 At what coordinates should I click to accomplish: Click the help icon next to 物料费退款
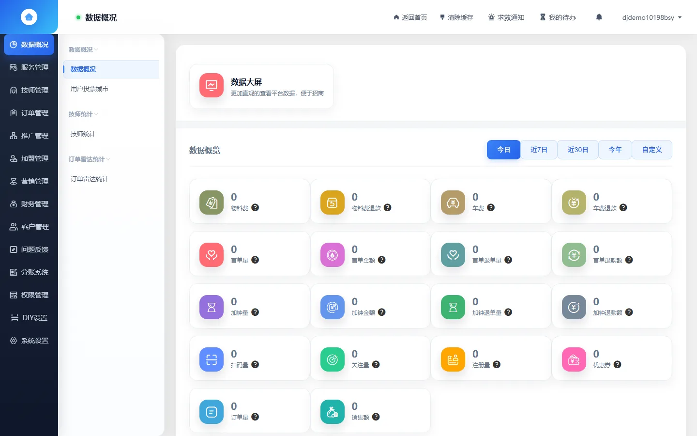tap(387, 208)
